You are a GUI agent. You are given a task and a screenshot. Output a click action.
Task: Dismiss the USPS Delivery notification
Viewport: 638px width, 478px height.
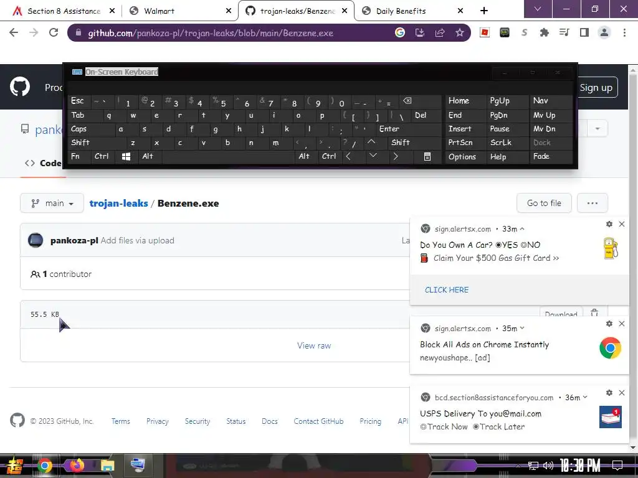[622, 393]
